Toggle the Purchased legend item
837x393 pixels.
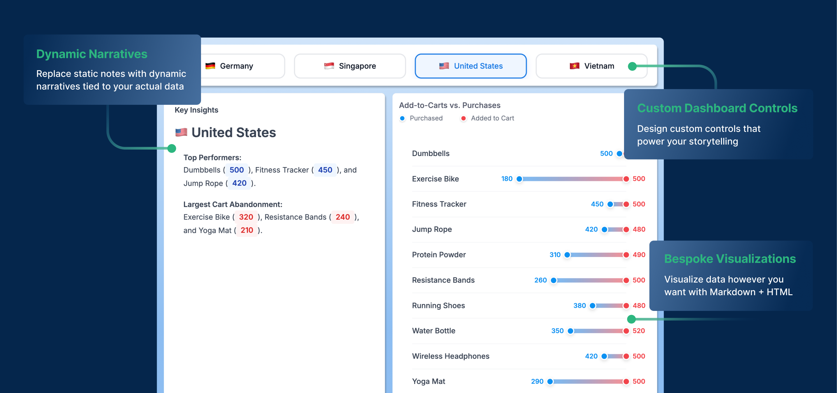(x=421, y=118)
